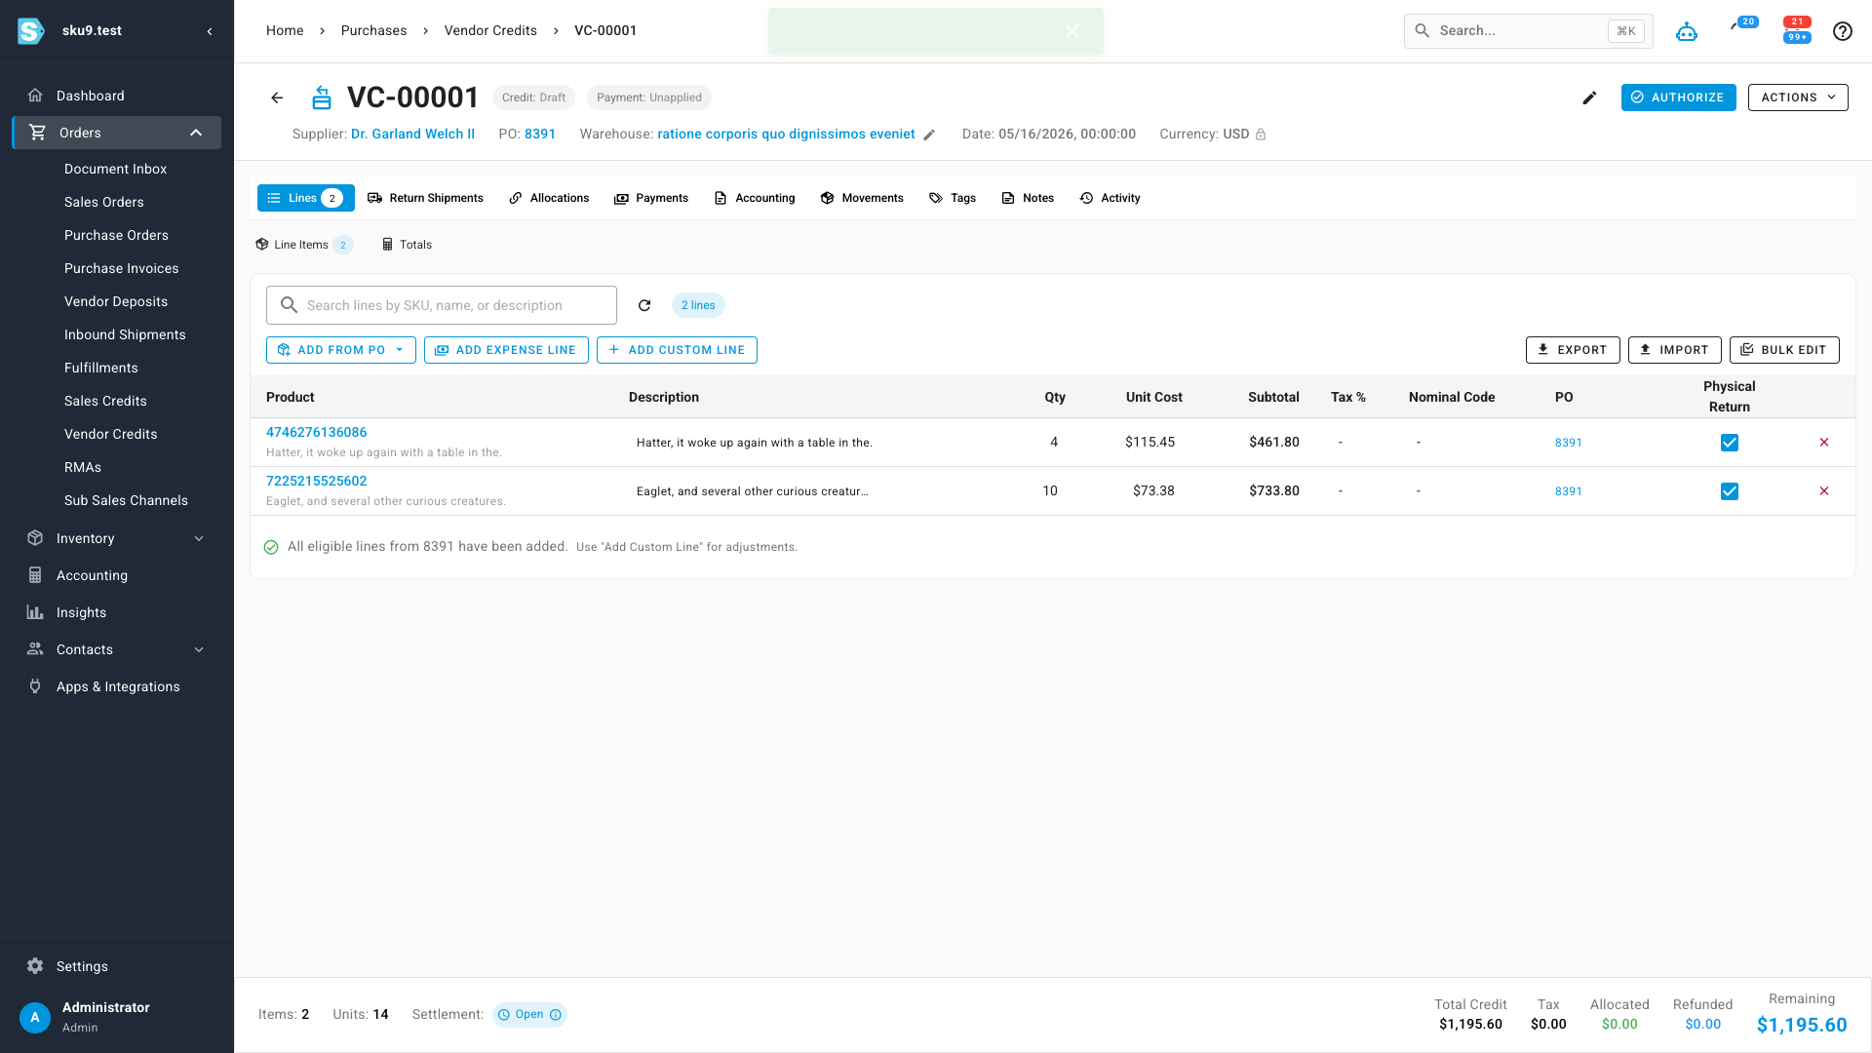Viewport: 1872px width, 1053px height.
Task: Delete line 7225215525602 with red X
Action: coord(1824,491)
